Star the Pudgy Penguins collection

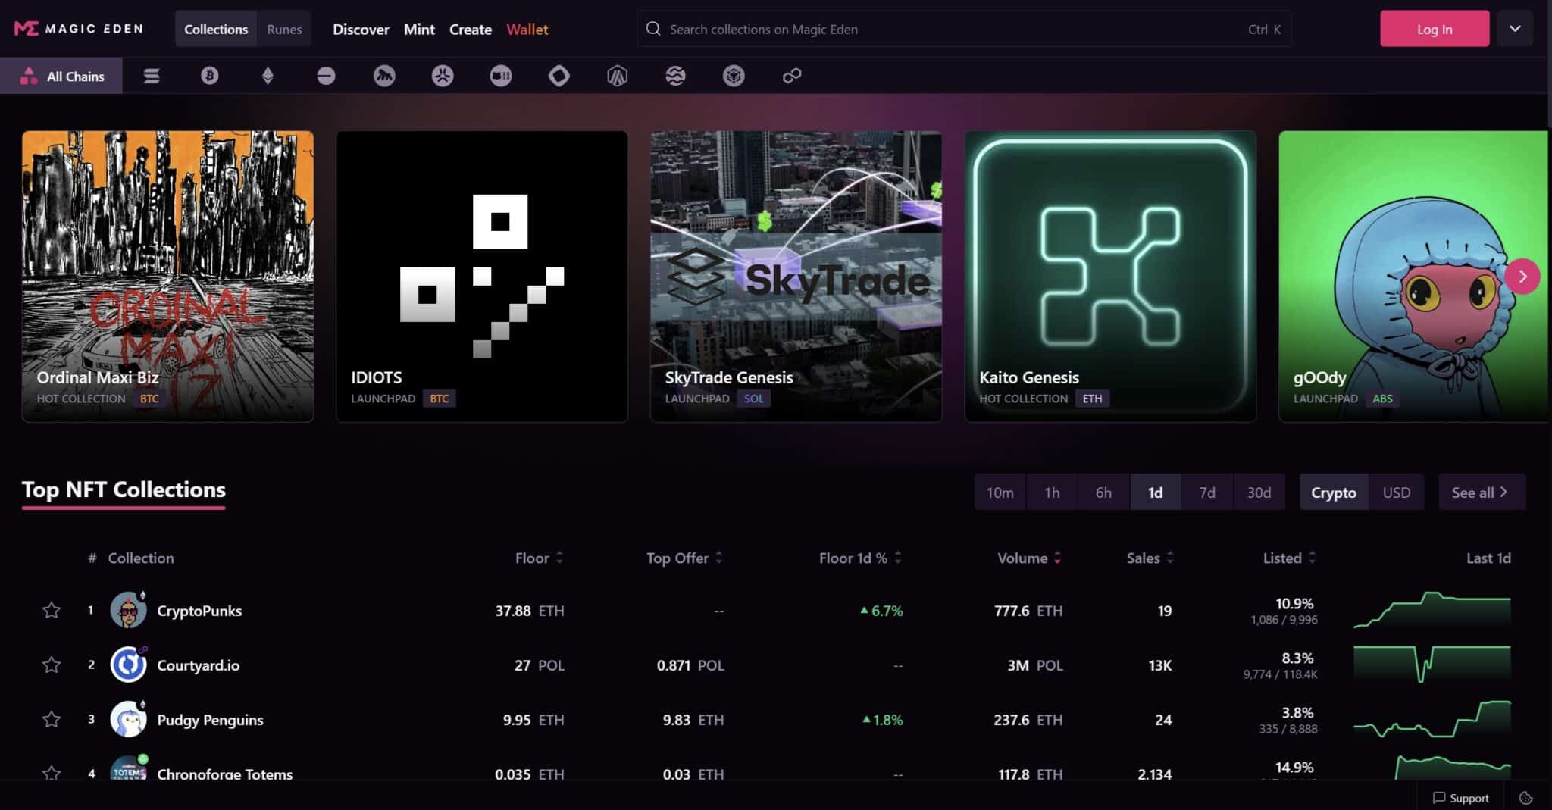(52, 719)
